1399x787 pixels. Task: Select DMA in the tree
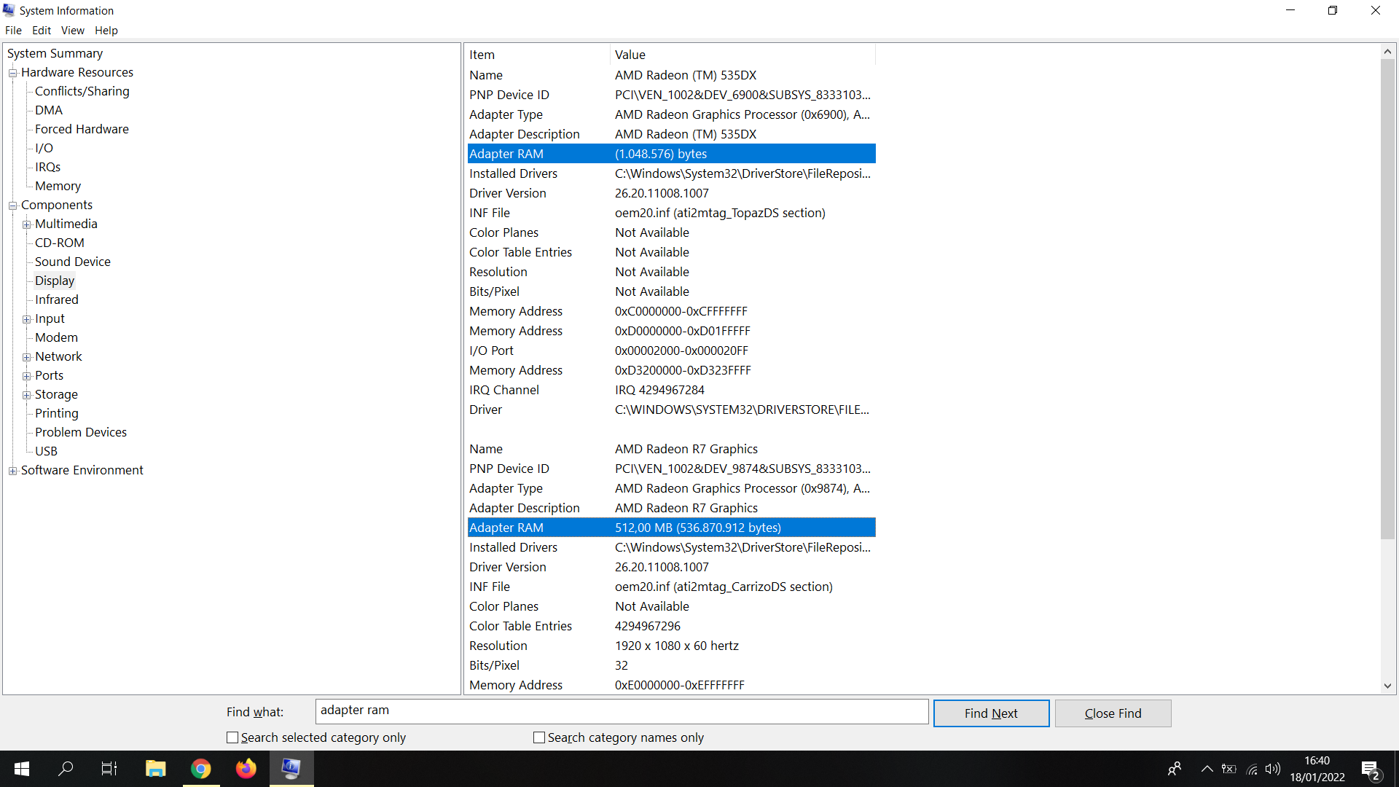[49, 110]
